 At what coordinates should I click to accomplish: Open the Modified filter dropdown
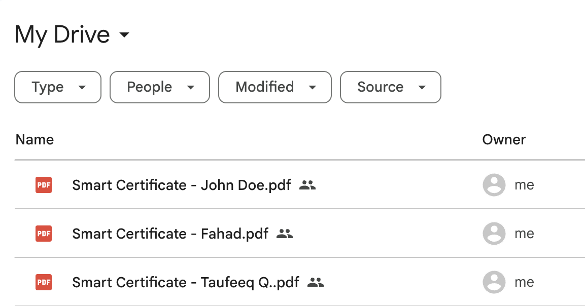274,87
